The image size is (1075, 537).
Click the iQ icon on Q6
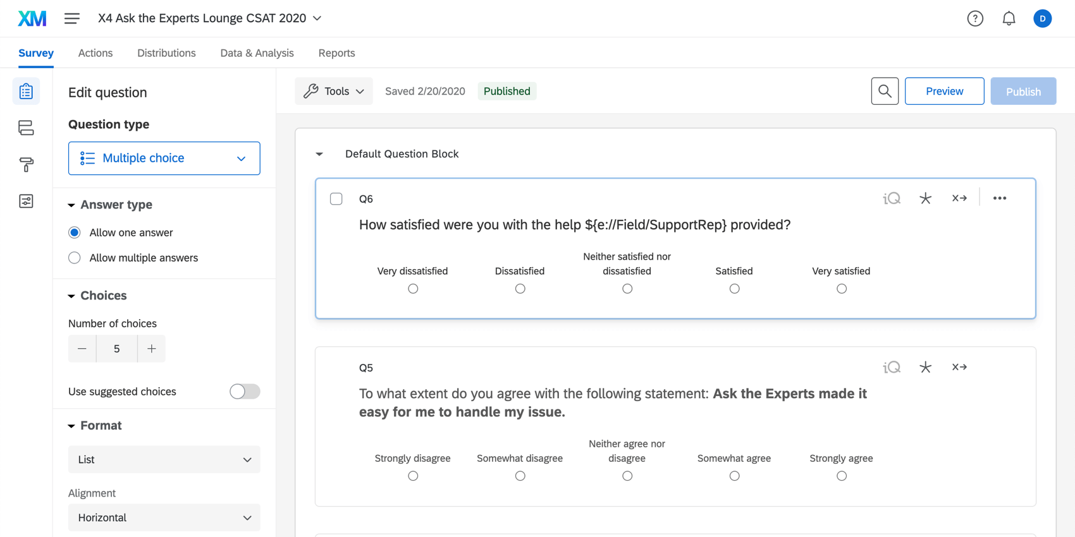[x=892, y=198]
